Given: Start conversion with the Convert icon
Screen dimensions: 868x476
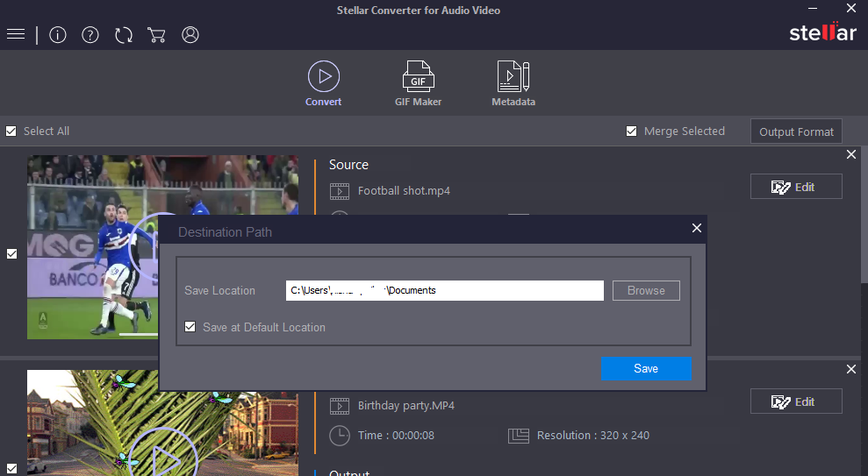Looking at the screenshot, I should (x=324, y=83).
